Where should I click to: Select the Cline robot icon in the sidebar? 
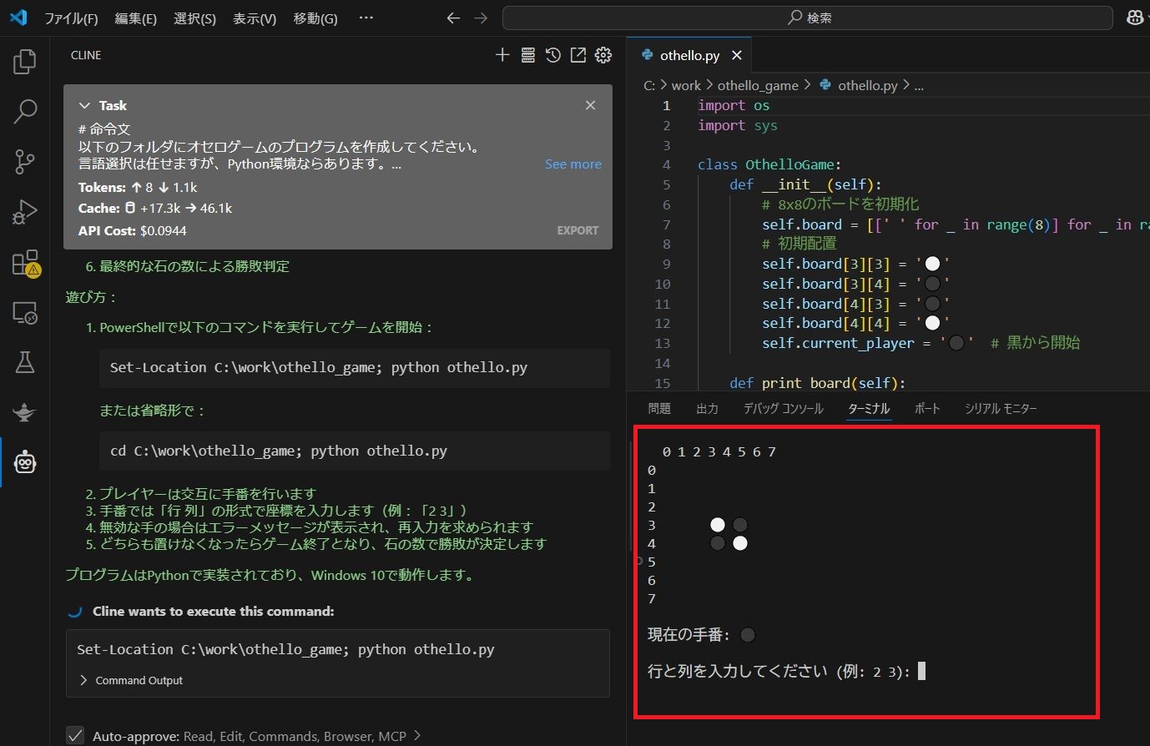24,461
